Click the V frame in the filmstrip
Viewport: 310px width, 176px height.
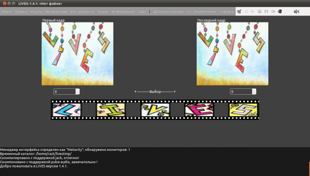(x=155, y=110)
